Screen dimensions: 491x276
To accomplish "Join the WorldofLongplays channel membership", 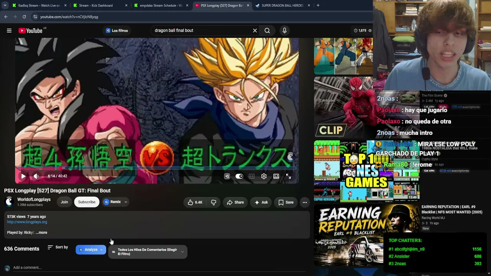I will click(64, 202).
